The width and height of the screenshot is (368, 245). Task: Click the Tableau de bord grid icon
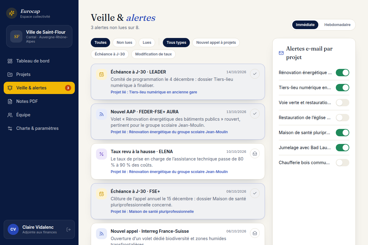(x=10, y=61)
